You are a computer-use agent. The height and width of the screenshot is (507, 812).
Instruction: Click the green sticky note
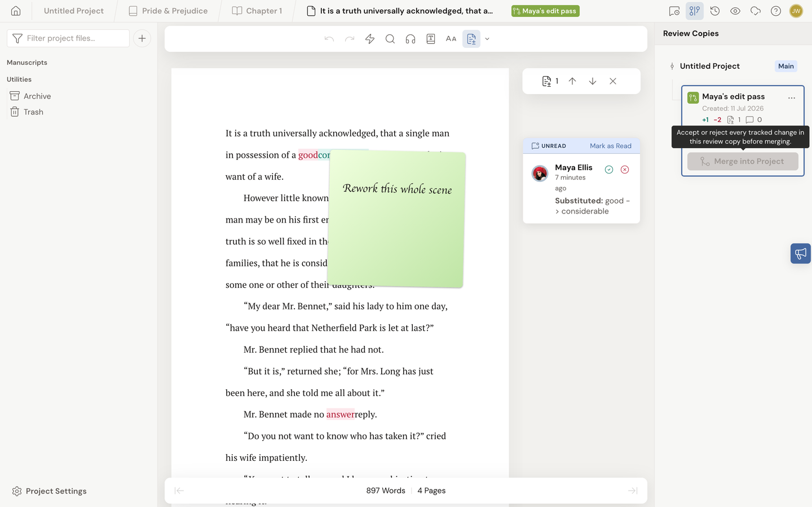tap(396, 219)
